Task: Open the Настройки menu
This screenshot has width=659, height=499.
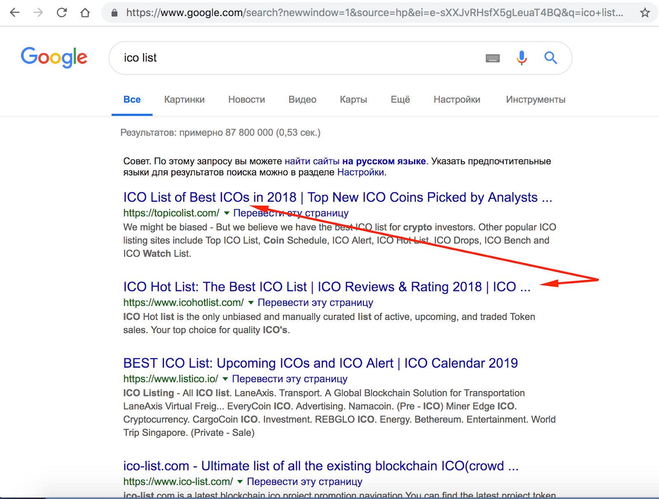Action: 457,100
